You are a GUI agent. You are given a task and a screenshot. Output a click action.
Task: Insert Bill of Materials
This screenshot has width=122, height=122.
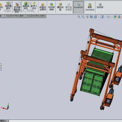52,7
